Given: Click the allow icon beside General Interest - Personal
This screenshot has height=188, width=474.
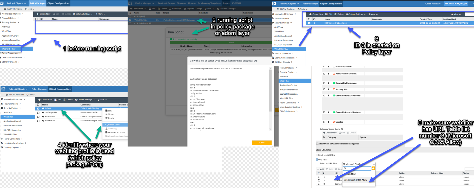Looking at the screenshot, I should [x=334, y=96].
